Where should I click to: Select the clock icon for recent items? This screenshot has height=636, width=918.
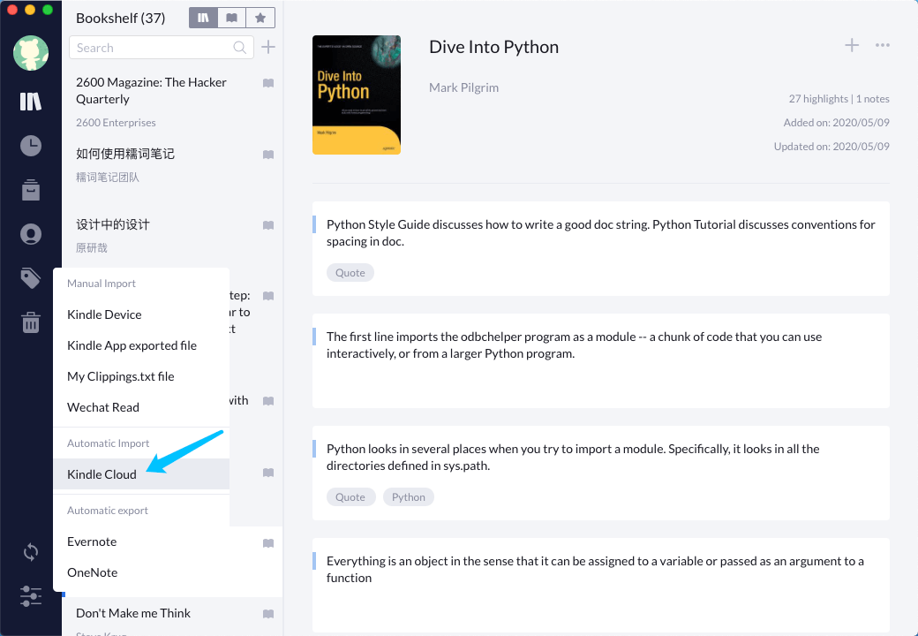coord(30,145)
